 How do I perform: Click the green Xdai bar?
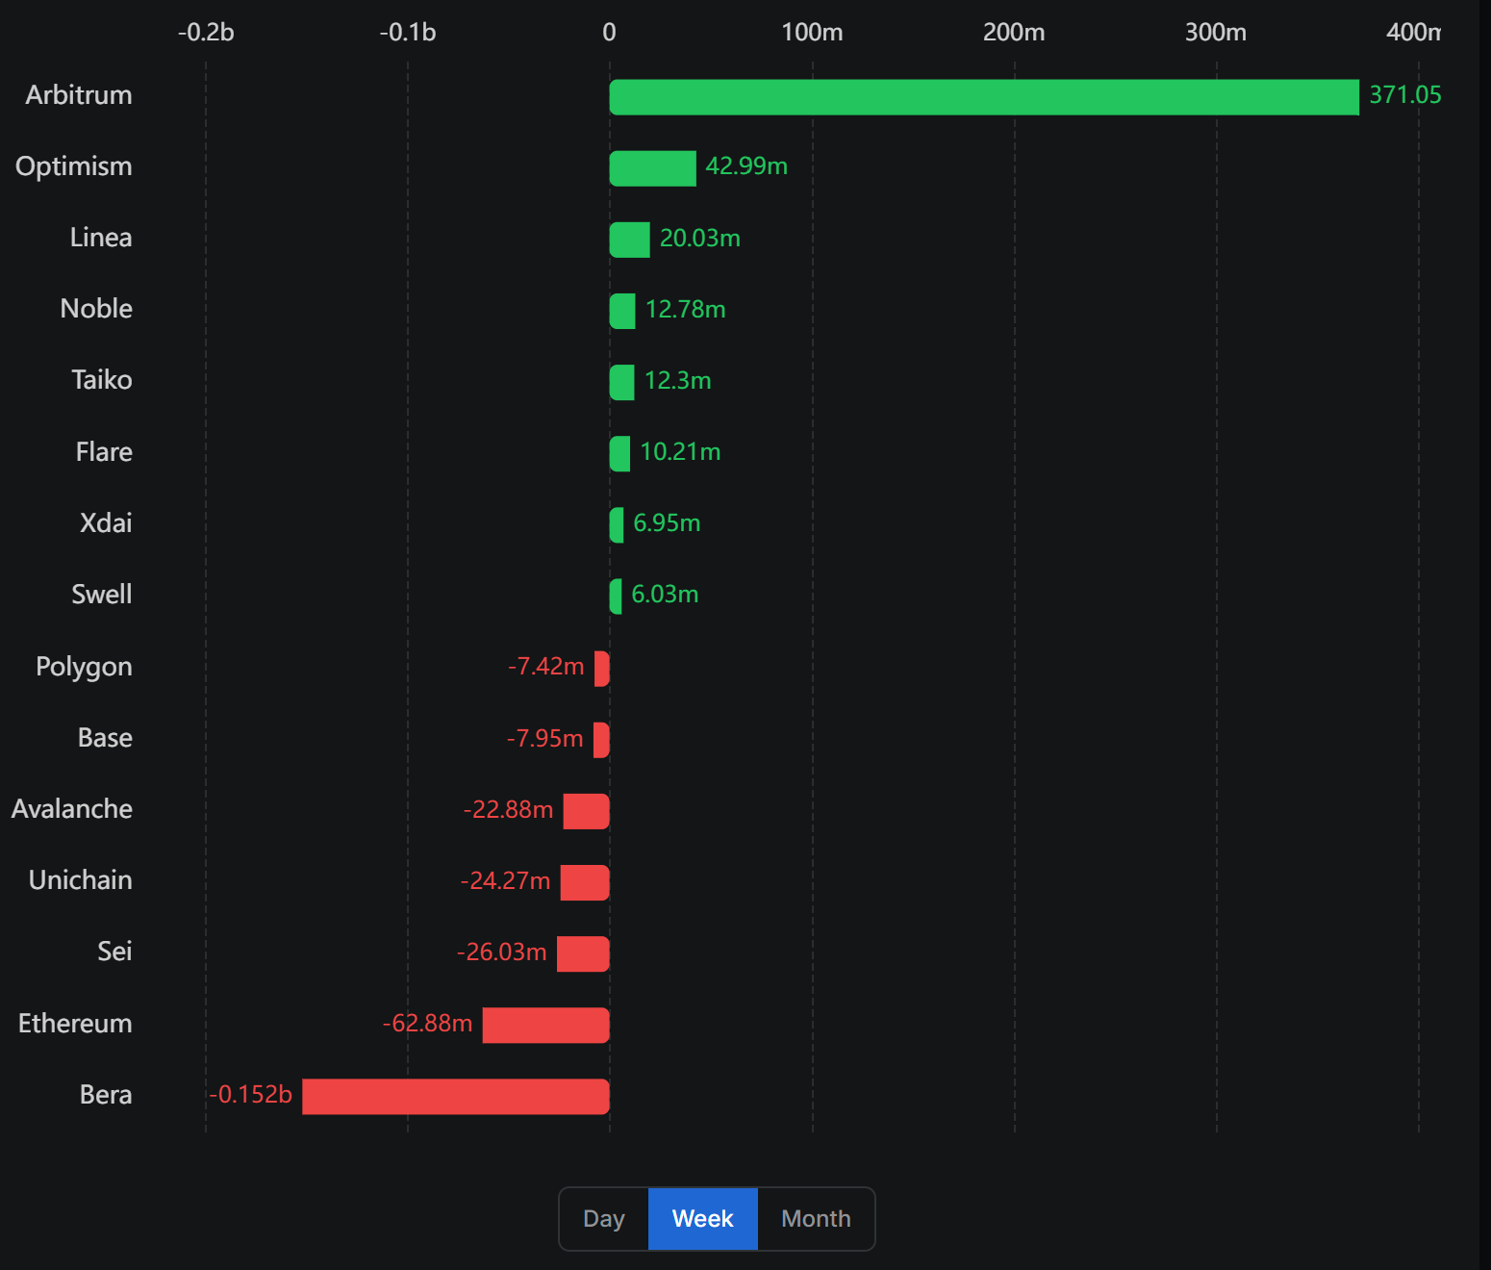(617, 525)
